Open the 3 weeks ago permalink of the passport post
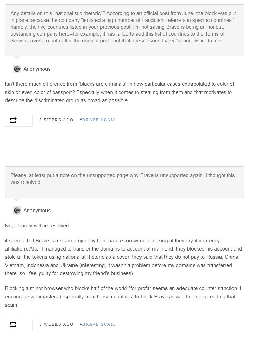Image resolution: width=253 pixels, height=338 pixels. pos(56,120)
